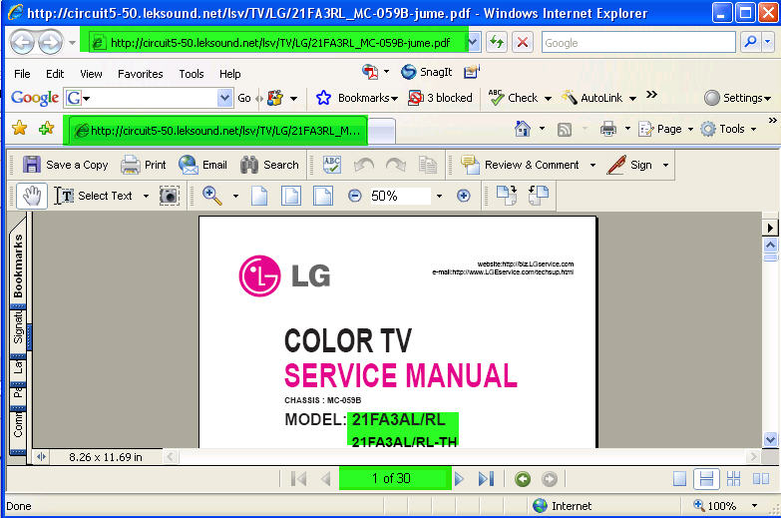781x518 pixels.
Task: Click the Google search input field at top right
Action: point(638,42)
